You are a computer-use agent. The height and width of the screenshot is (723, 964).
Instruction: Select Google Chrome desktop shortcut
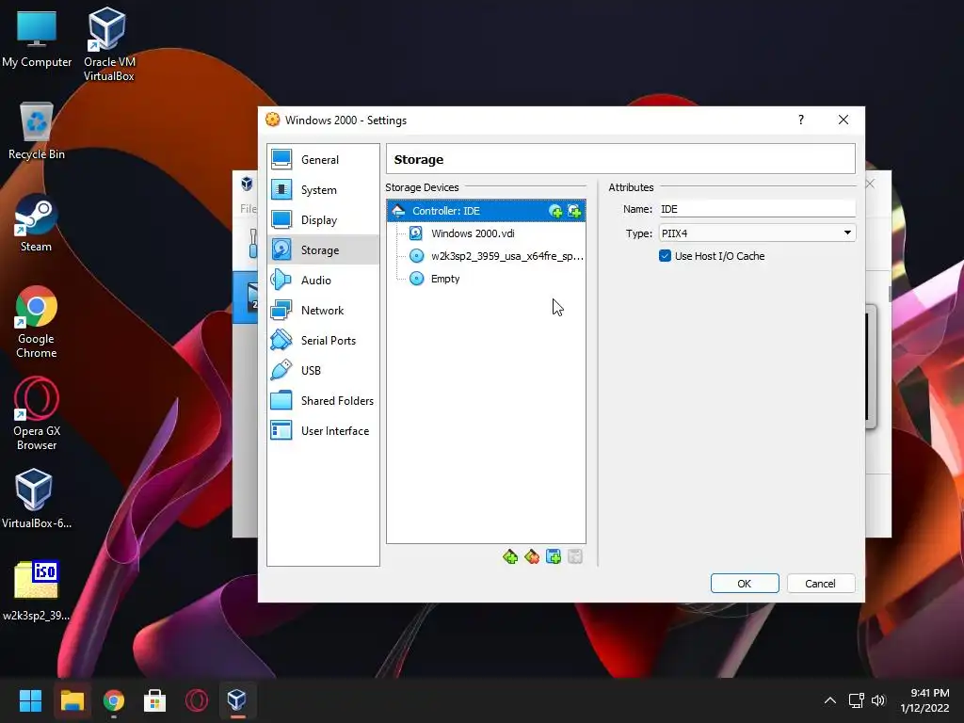click(x=37, y=322)
